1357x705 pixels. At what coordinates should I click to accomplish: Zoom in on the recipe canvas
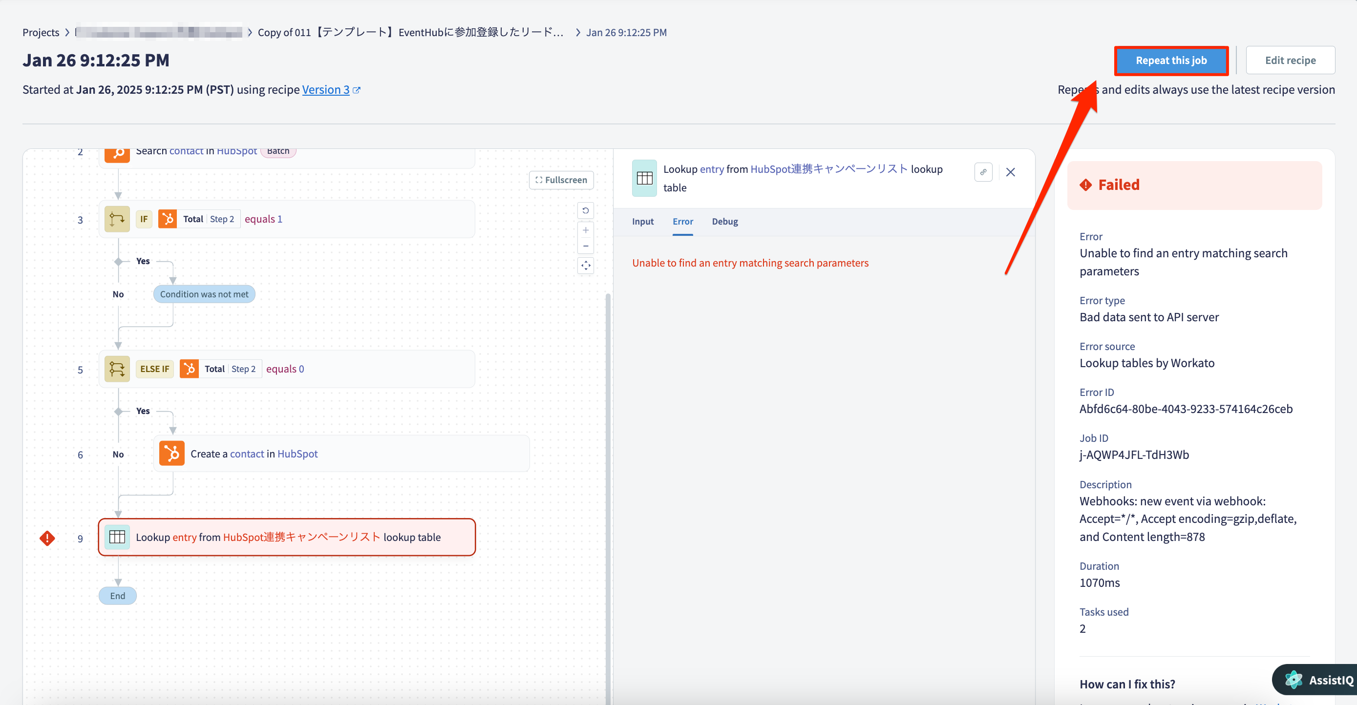click(585, 230)
